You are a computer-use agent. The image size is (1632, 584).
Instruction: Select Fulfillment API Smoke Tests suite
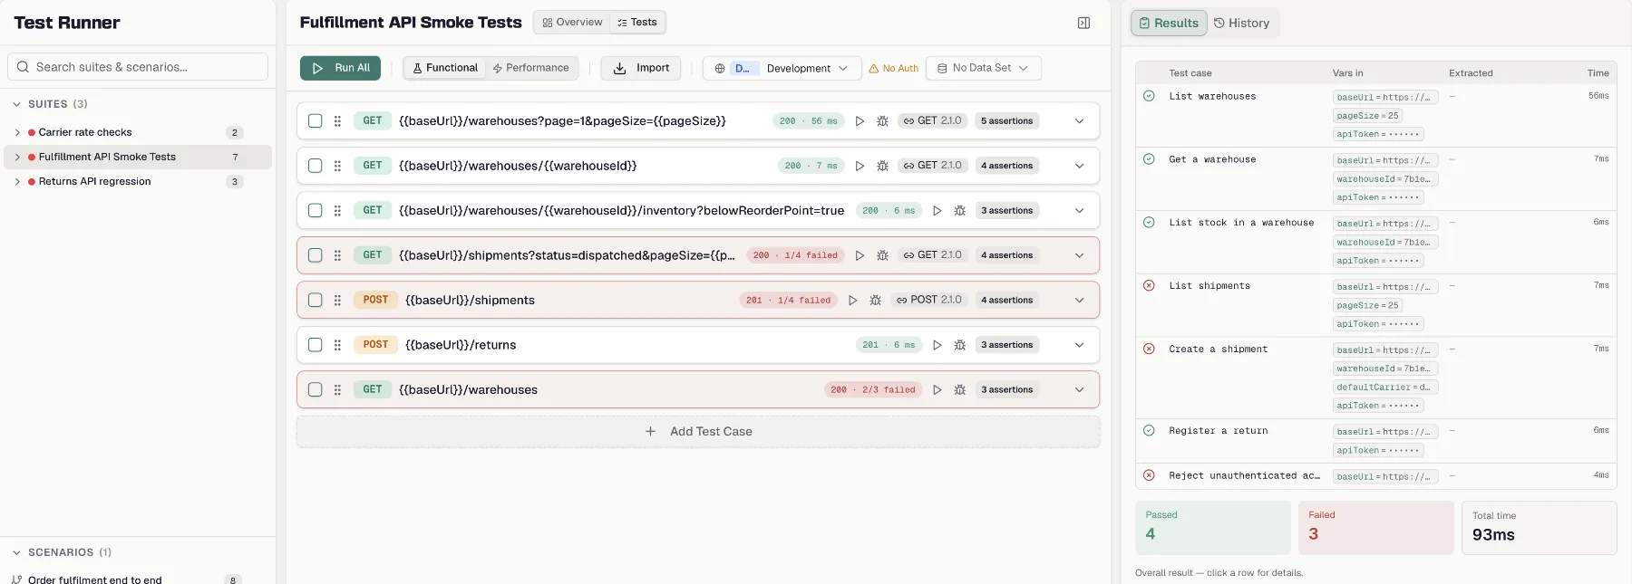coord(138,158)
